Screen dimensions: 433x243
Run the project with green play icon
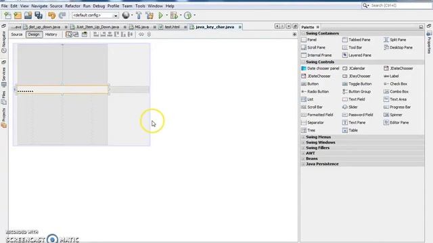point(160,16)
